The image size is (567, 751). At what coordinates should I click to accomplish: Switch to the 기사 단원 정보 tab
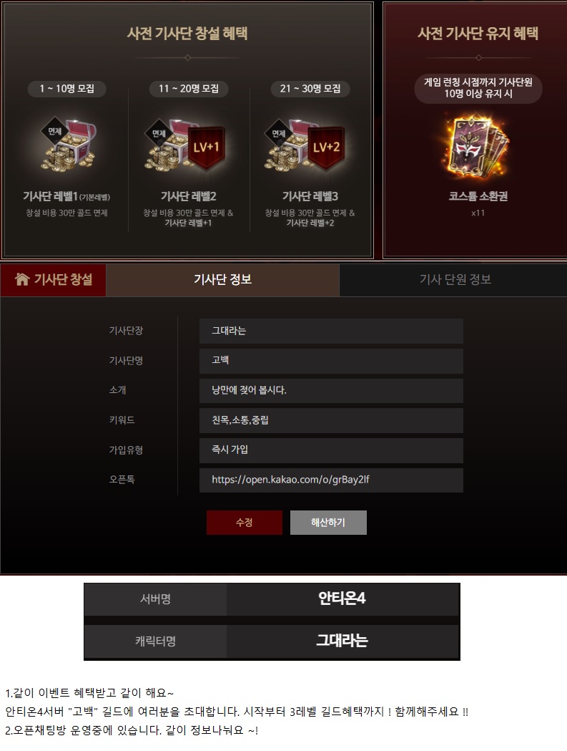pyautogui.click(x=455, y=279)
